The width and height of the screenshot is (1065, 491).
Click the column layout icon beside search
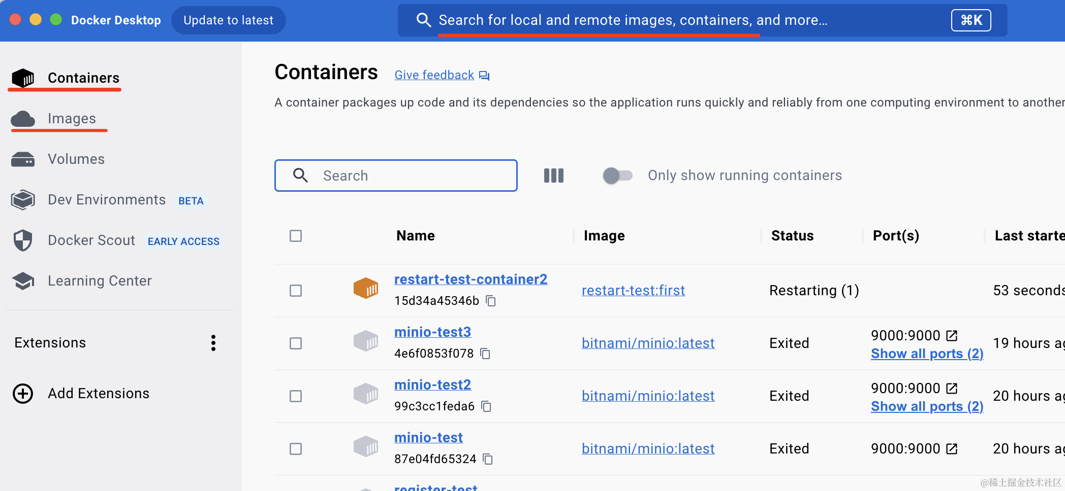[553, 176]
